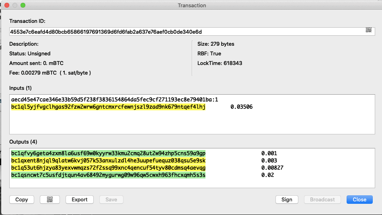The image size is (382, 215).
Task: Select the RBF: True label
Action: 209,53
